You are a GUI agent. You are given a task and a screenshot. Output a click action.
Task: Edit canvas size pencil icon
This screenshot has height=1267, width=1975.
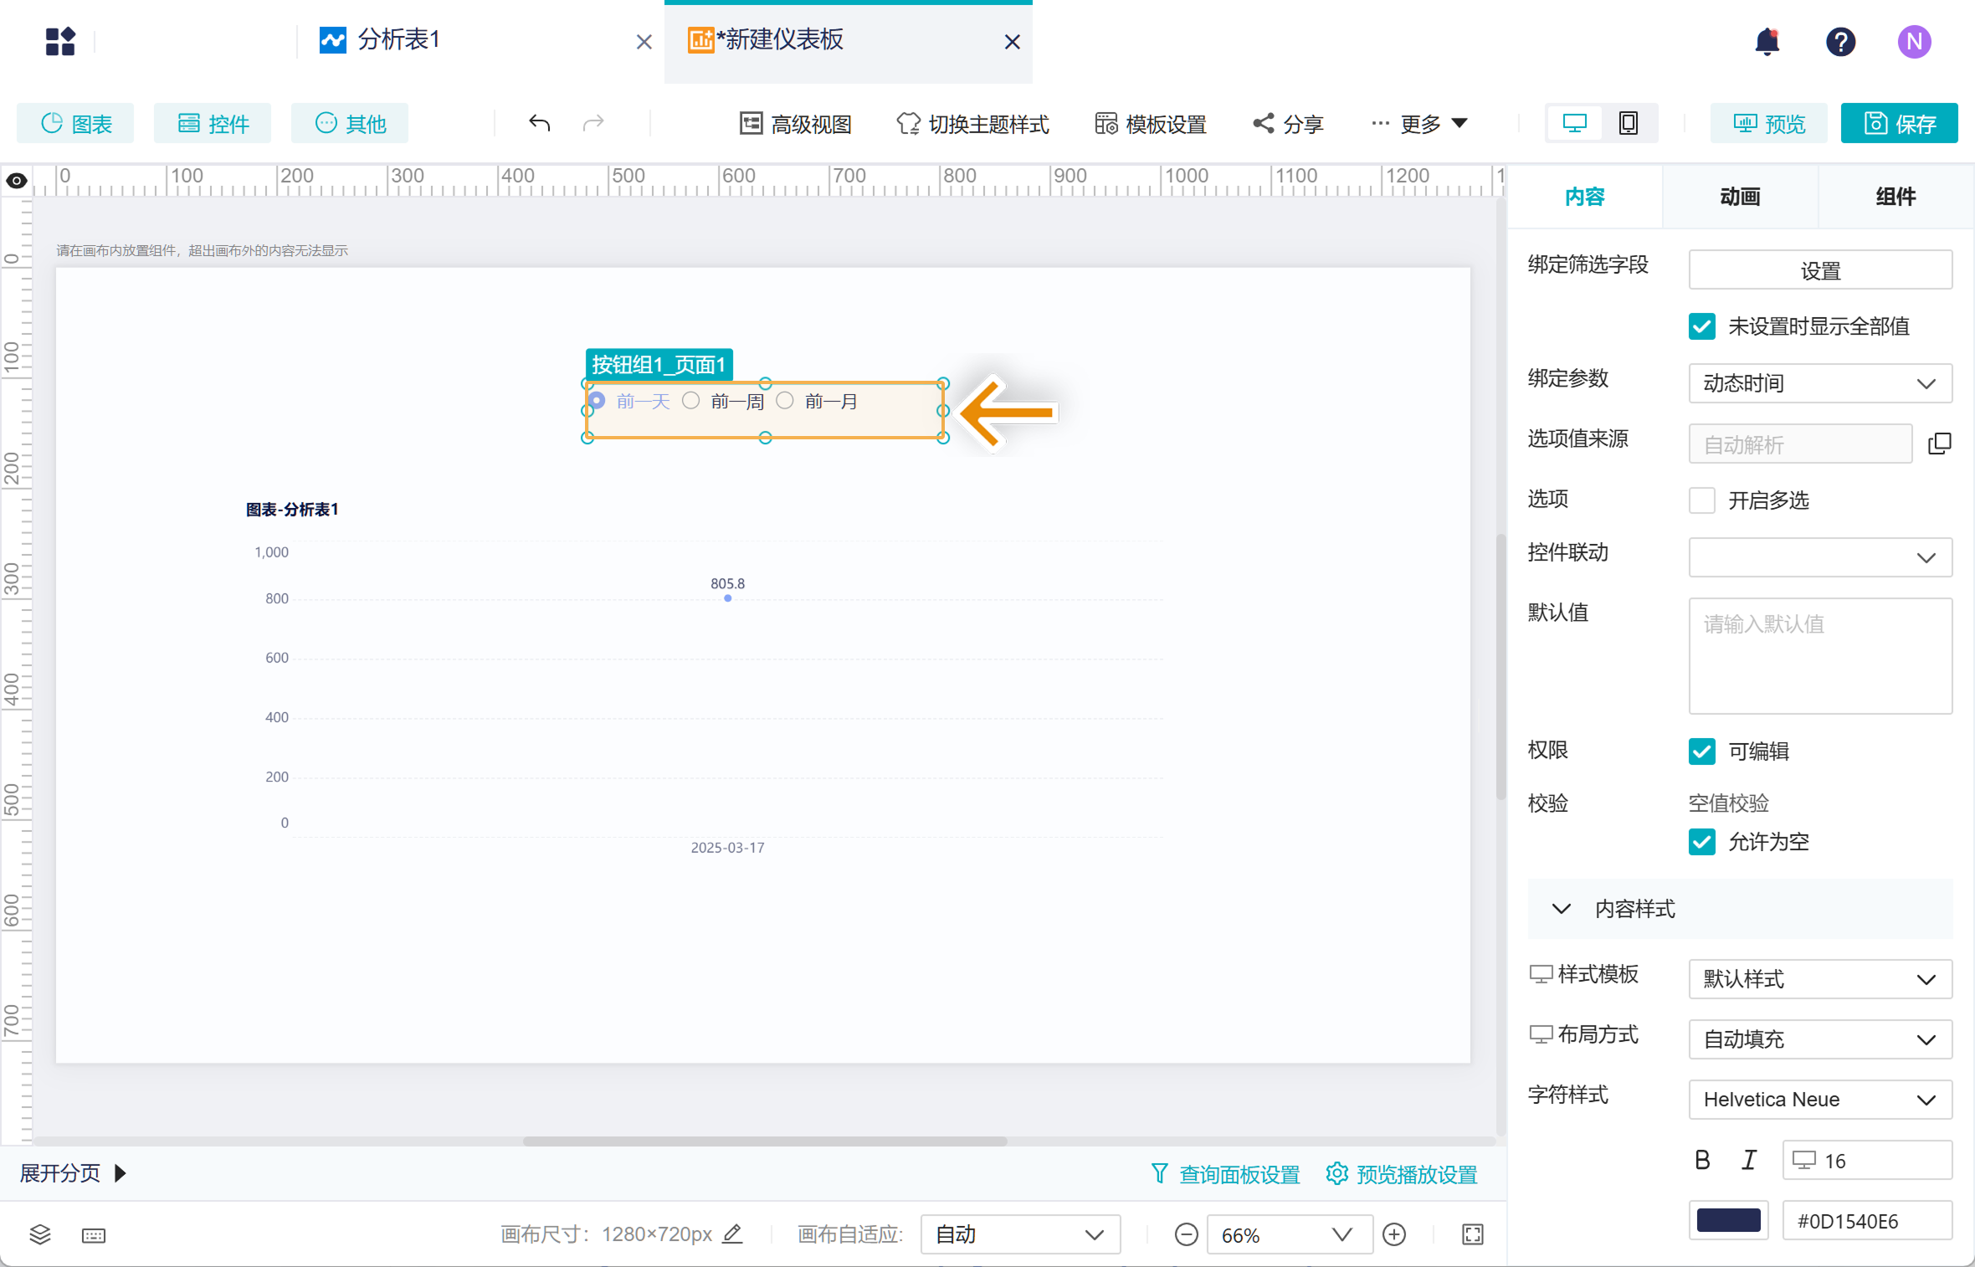[x=732, y=1234]
